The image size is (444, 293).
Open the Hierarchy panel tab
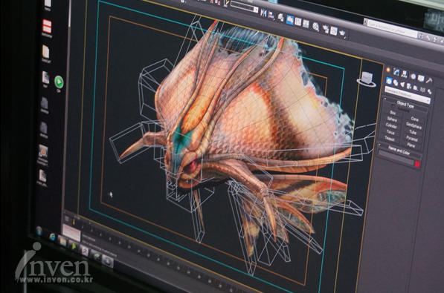405,73
